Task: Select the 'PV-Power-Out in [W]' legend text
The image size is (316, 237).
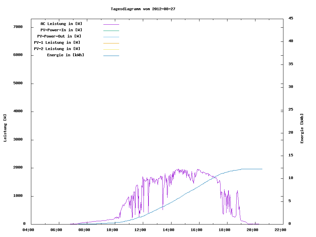Action: coord(59,36)
